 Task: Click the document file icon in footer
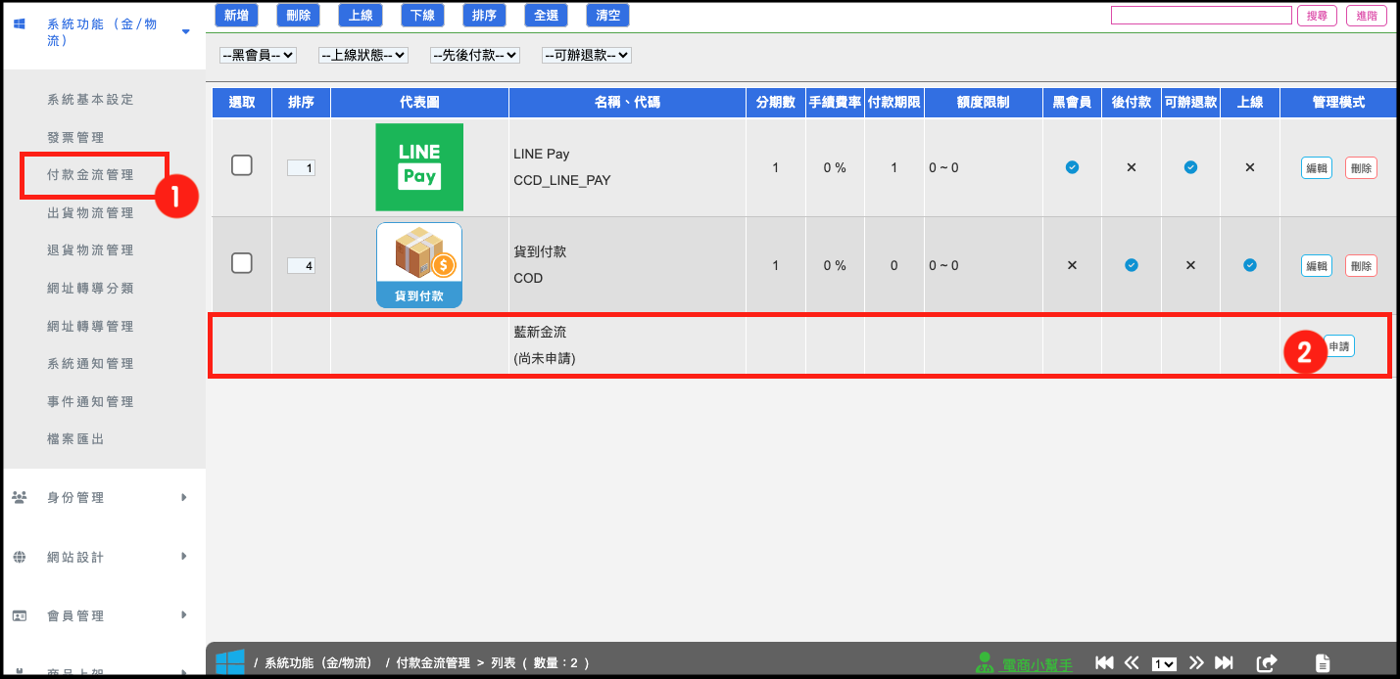tap(1323, 663)
